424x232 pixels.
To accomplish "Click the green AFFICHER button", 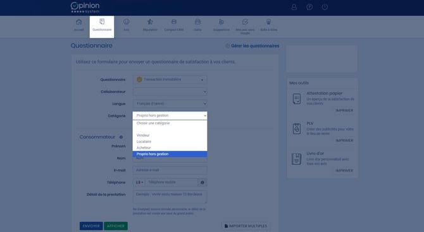I will [x=116, y=226].
